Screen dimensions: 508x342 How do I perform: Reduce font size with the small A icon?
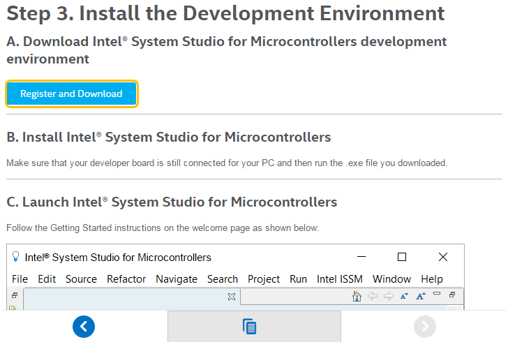tap(404, 296)
